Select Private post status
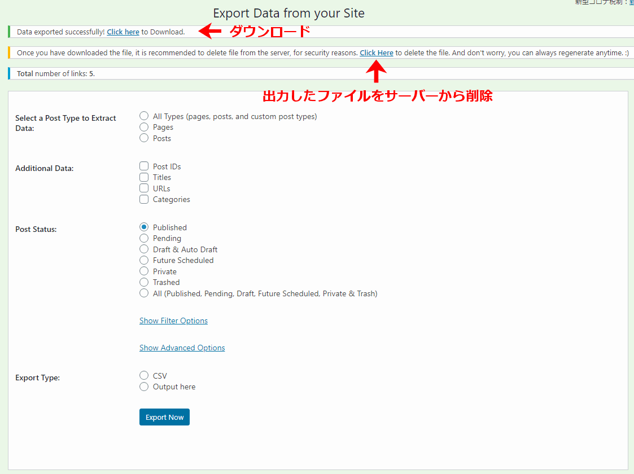Screen dimensions: 634x474 (x=144, y=271)
